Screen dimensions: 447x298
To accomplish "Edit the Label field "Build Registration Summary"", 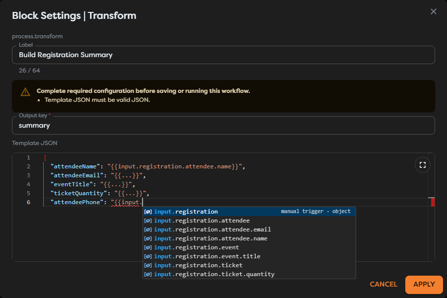I will click(x=223, y=55).
